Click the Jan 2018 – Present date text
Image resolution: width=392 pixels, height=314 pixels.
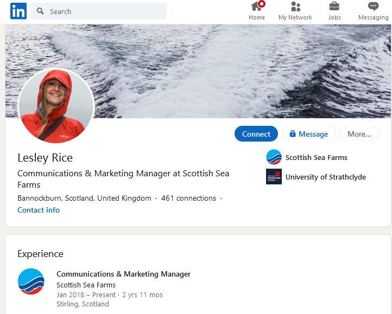(x=86, y=295)
